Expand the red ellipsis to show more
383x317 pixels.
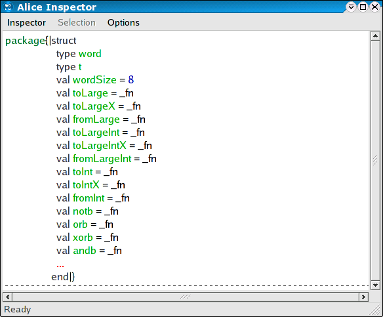[60, 265]
